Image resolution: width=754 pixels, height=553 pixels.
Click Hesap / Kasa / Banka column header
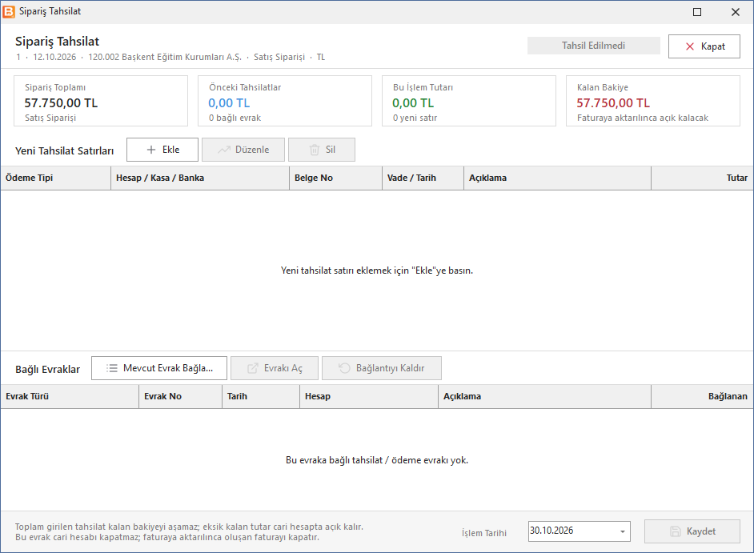200,178
